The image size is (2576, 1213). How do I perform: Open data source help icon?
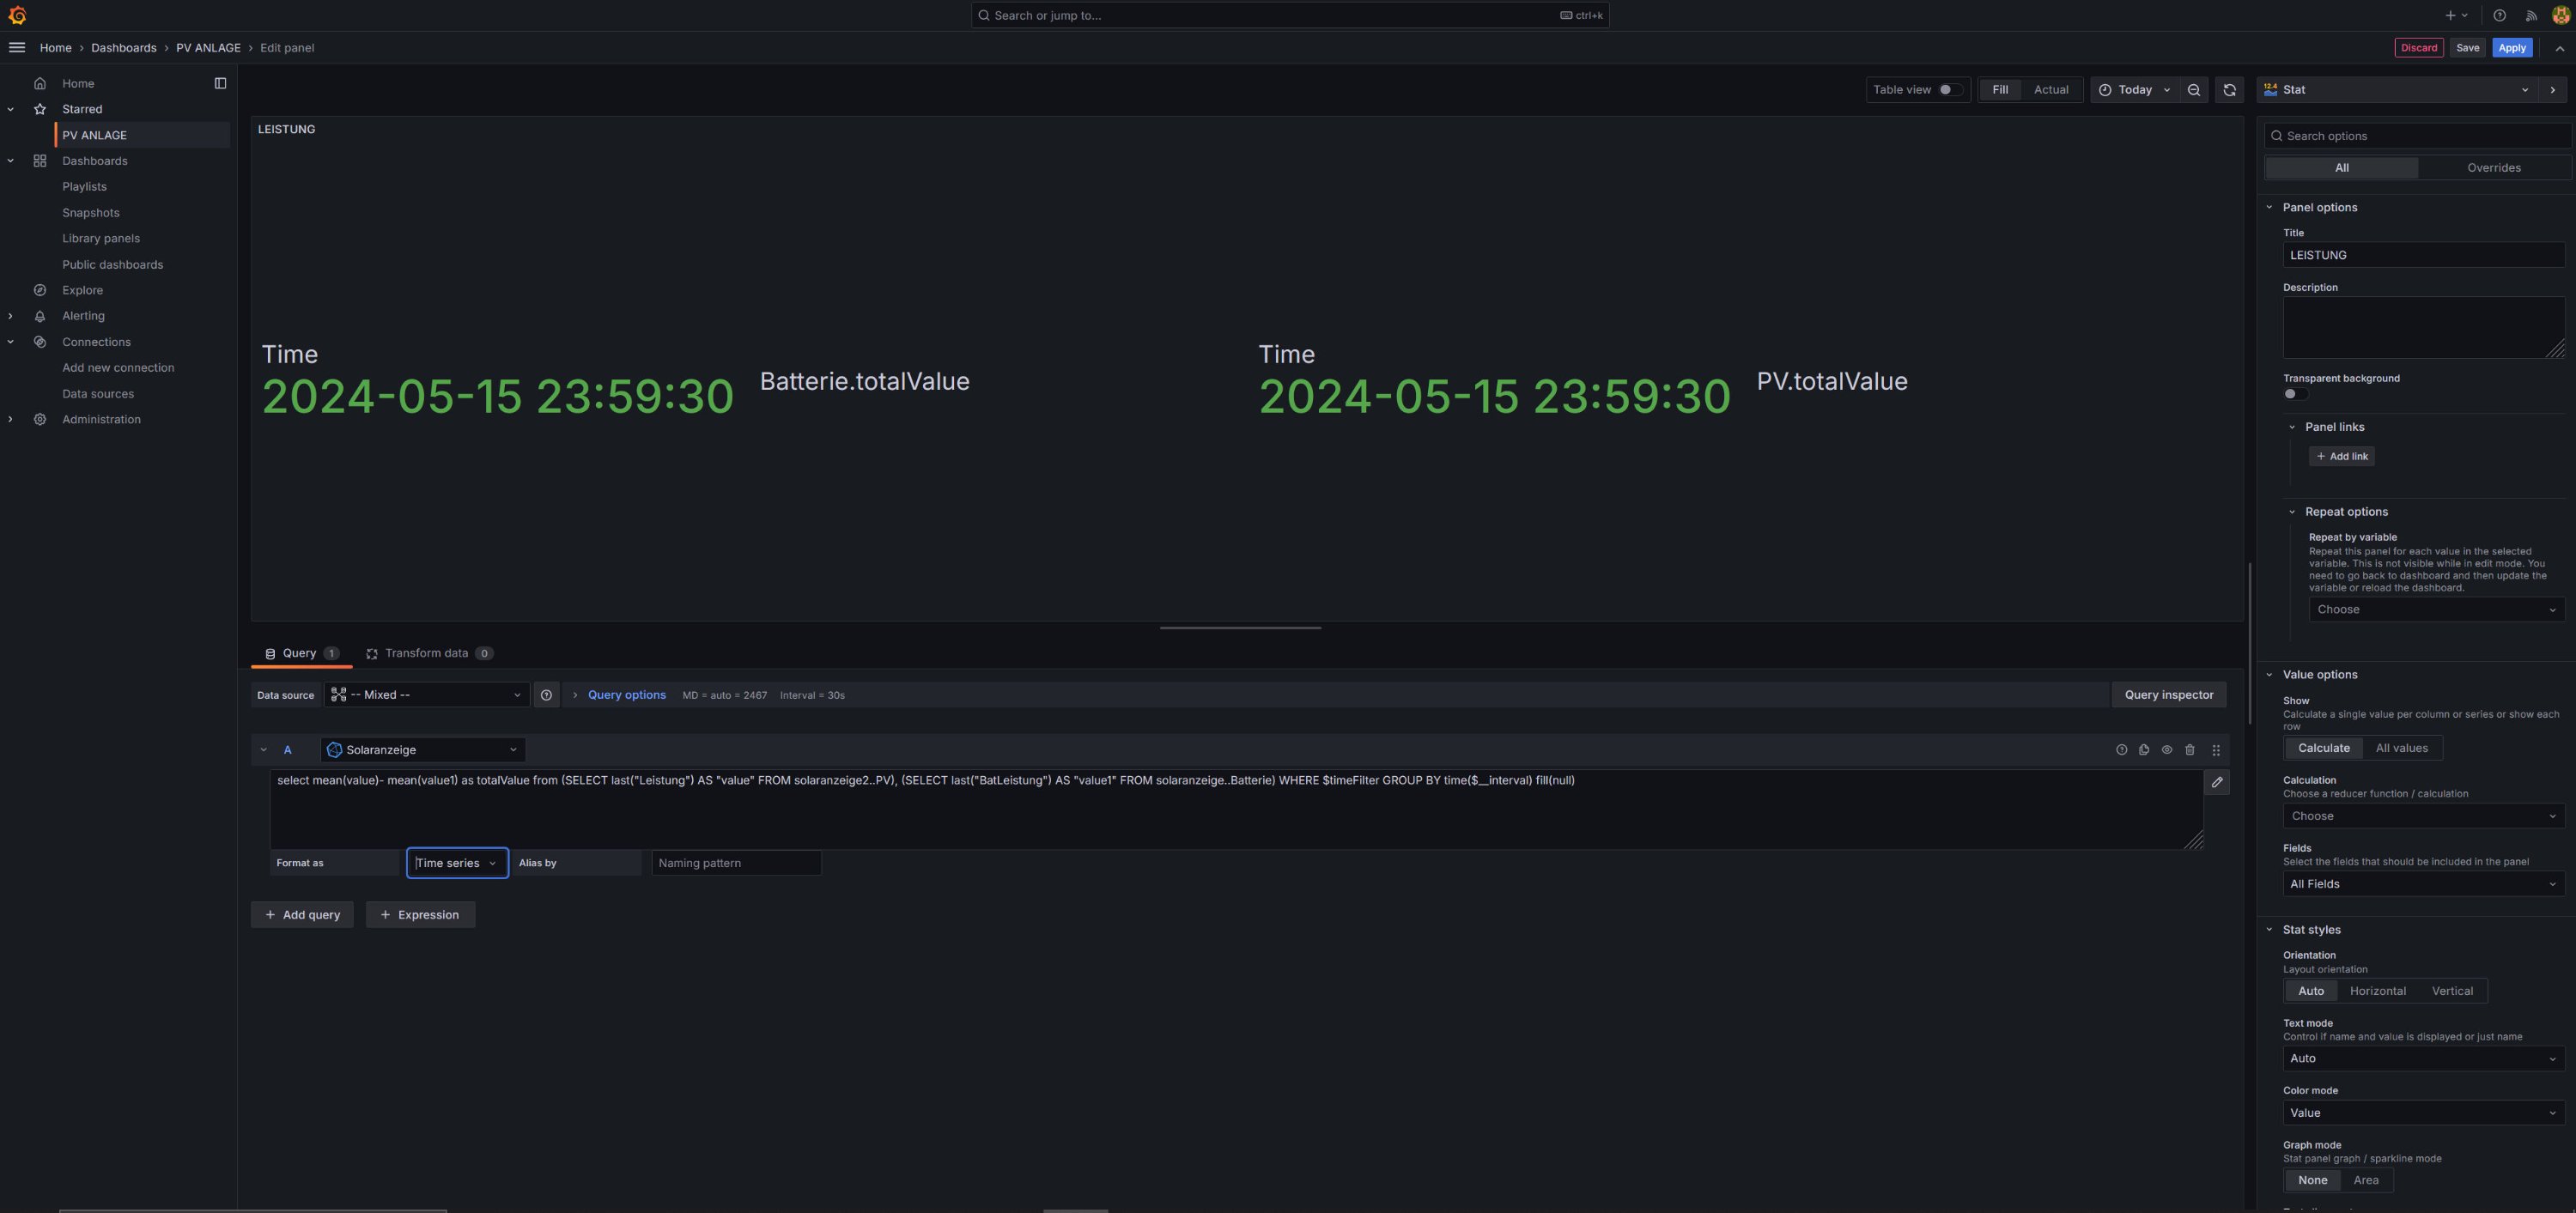tap(546, 695)
